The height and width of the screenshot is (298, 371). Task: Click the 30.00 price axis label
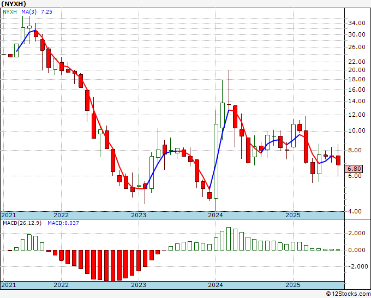pyautogui.click(x=357, y=34)
